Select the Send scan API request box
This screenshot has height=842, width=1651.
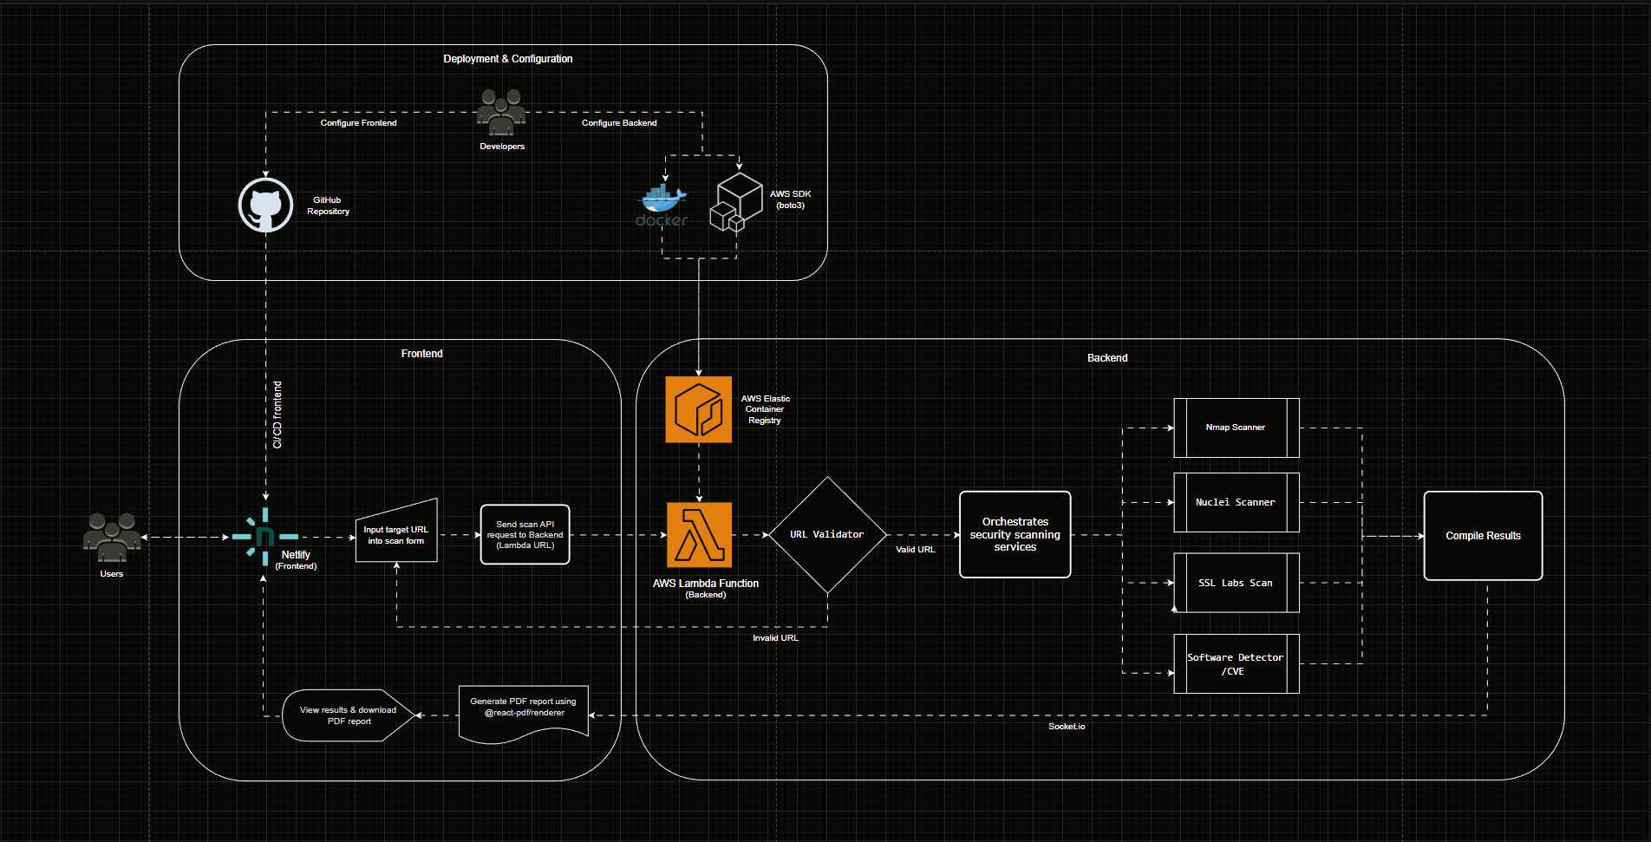click(x=525, y=535)
